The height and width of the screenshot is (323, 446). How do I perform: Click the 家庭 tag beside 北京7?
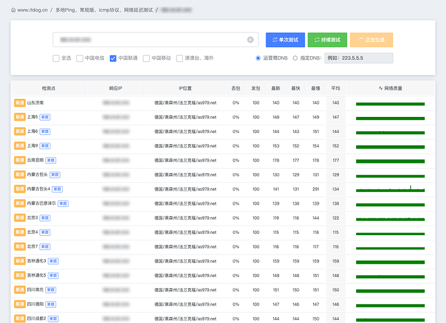[45, 247]
